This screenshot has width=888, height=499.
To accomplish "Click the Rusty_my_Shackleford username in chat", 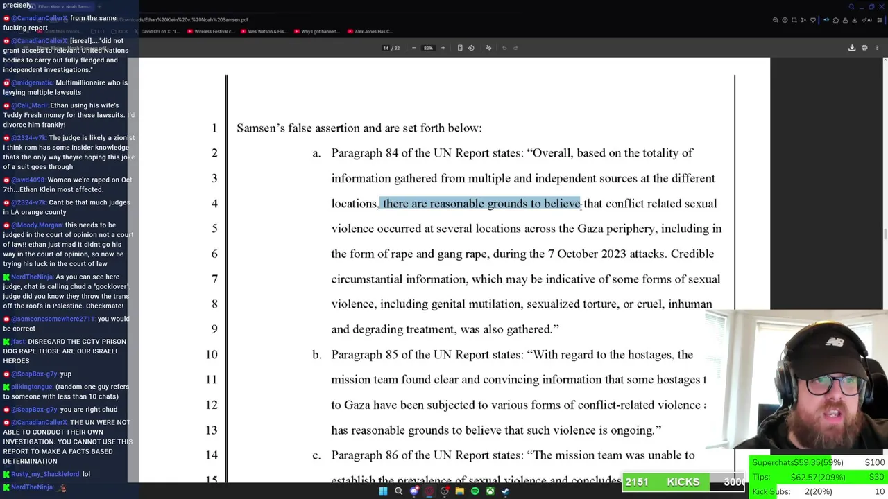I will click(45, 474).
